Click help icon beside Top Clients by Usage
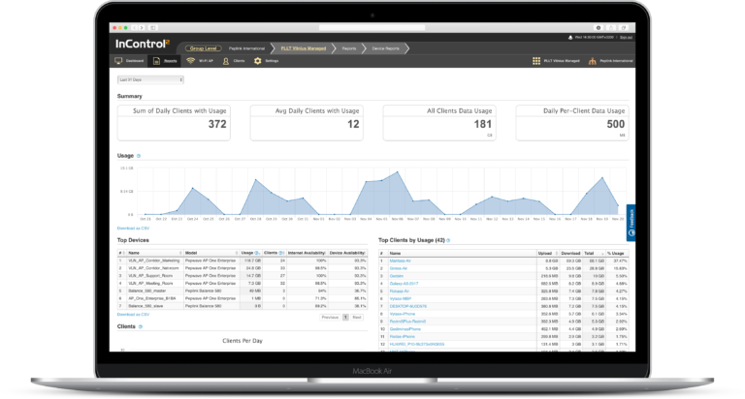 (448, 240)
